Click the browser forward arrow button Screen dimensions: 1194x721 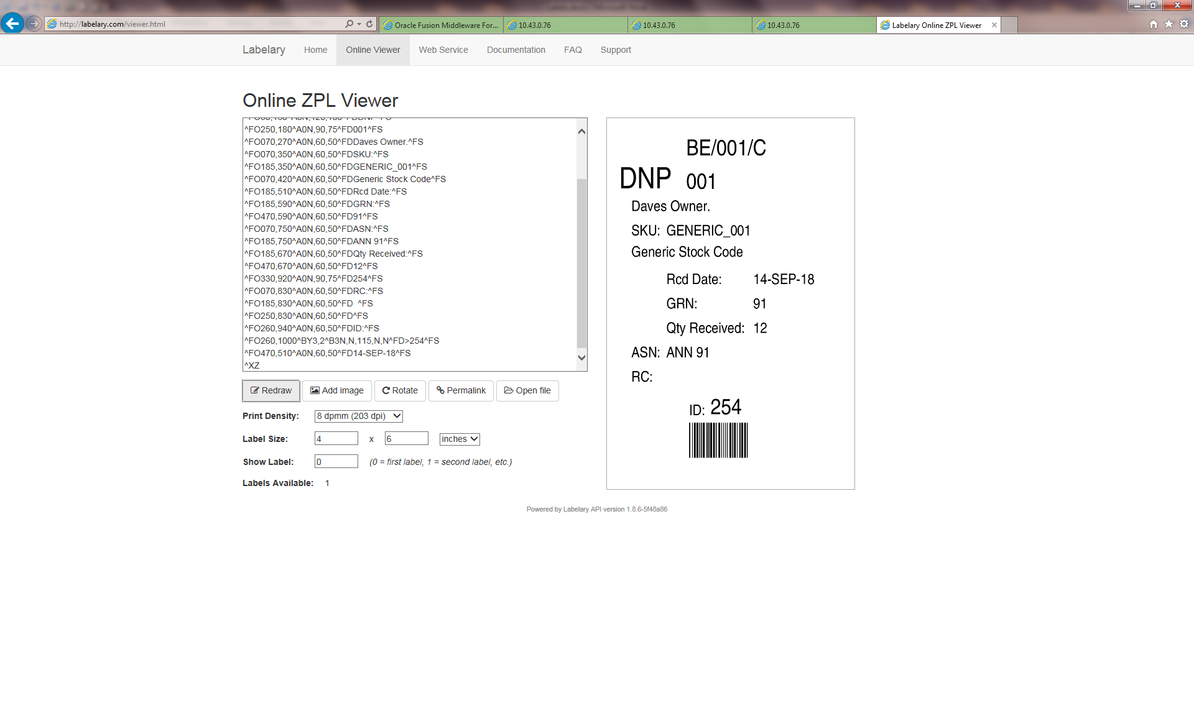point(34,24)
